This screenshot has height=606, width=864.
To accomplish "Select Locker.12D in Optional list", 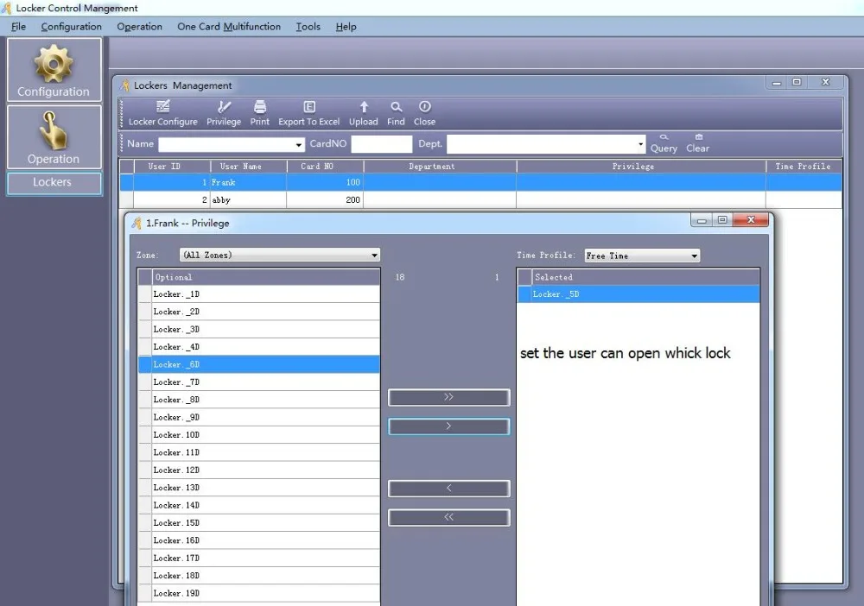I will pos(259,470).
